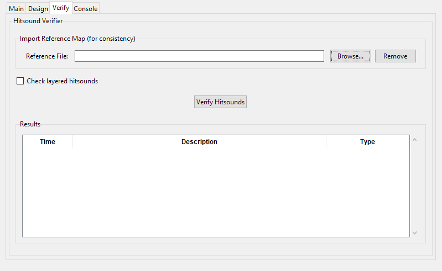Image resolution: width=442 pixels, height=271 pixels.
Task: Go to the Console tab
Action: pyautogui.click(x=85, y=9)
